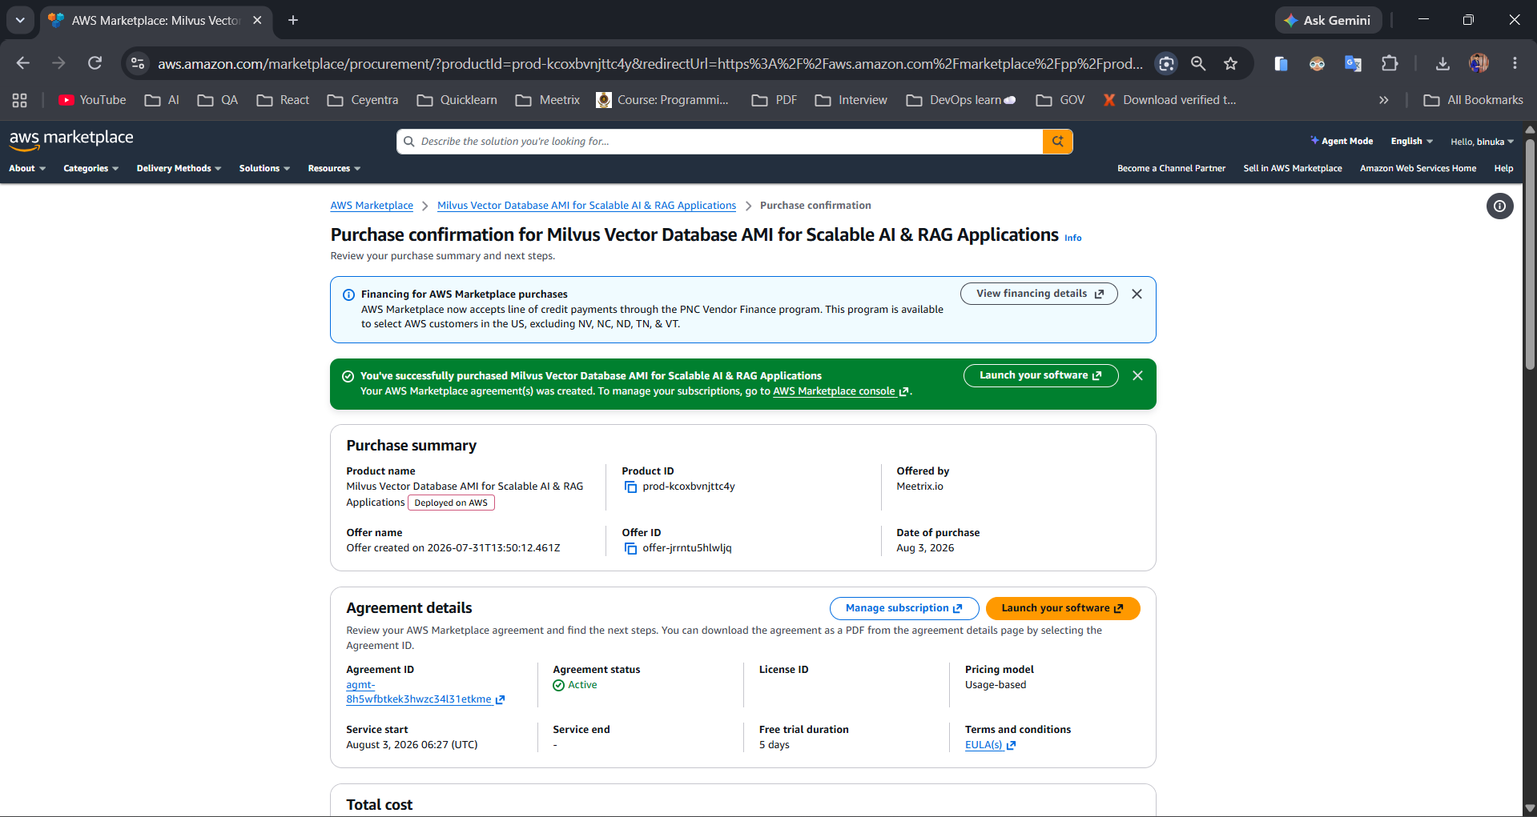The height and width of the screenshot is (817, 1537).
Task: Open the Chrome profile avatar
Action: 1479,63
